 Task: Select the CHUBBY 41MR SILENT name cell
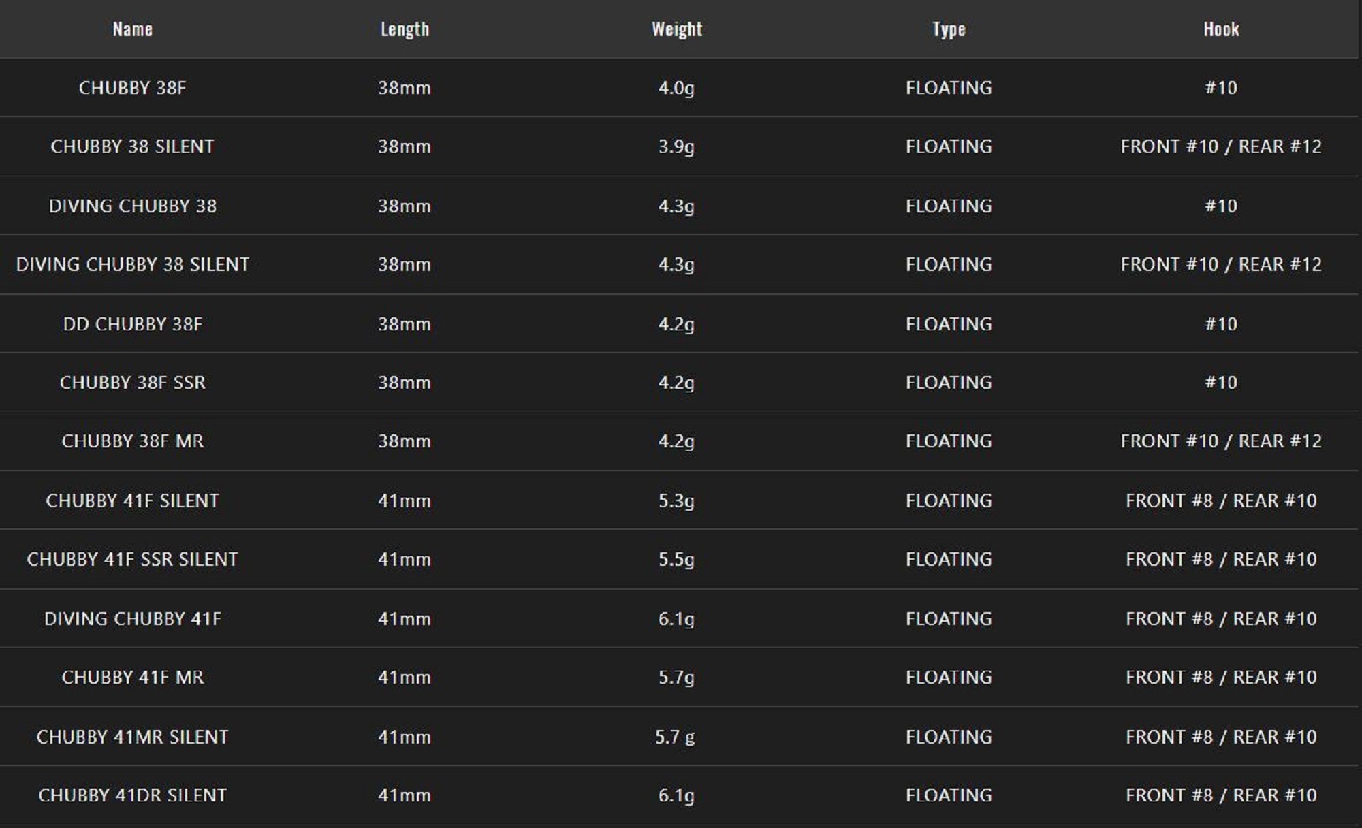(132, 737)
